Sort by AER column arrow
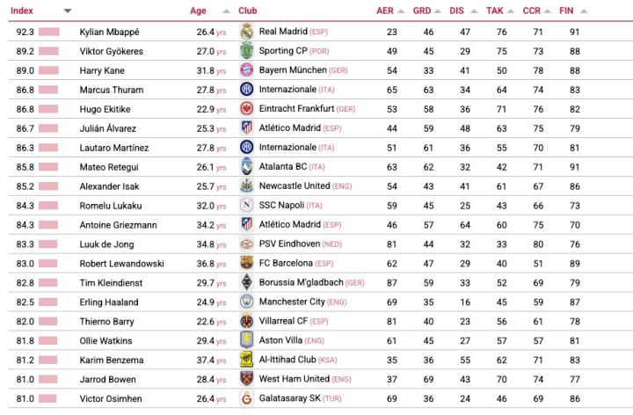 tap(401, 11)
